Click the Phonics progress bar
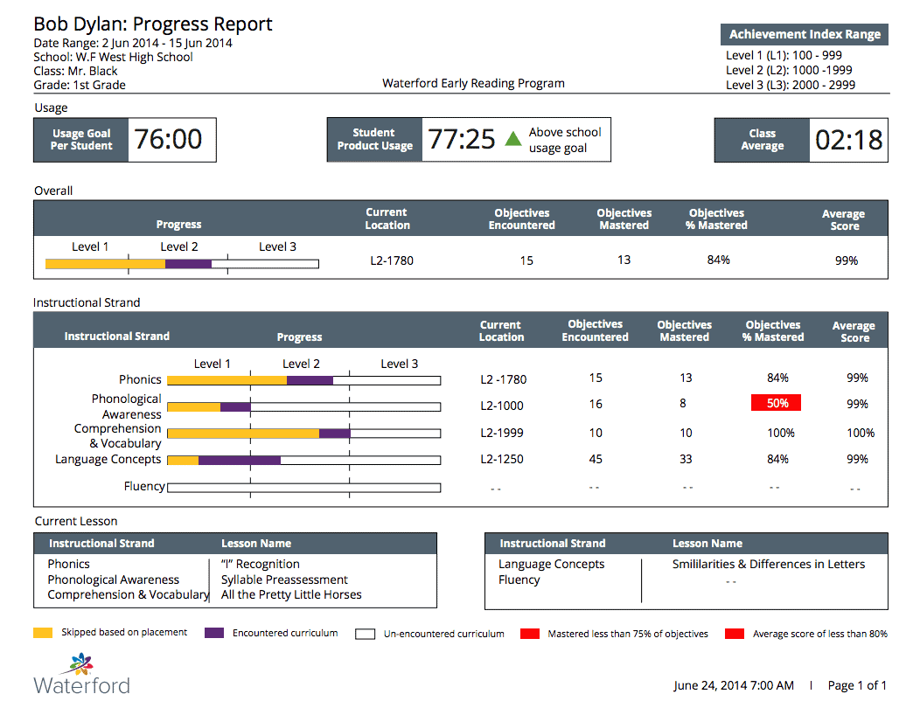The width and height of the screenshot is (920, 701). pos(304,381)
